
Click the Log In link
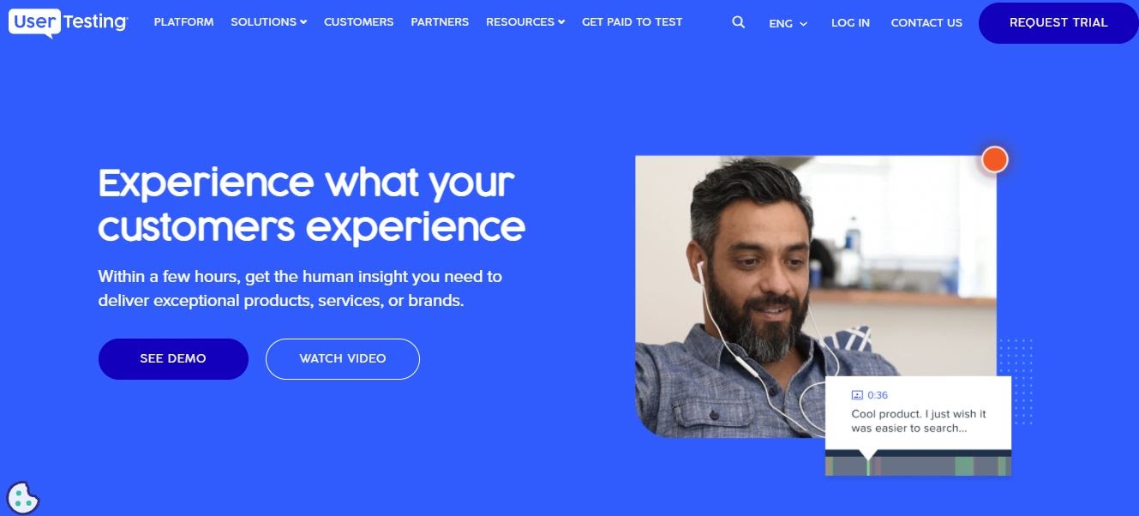850,23
